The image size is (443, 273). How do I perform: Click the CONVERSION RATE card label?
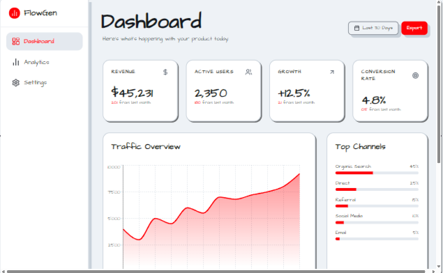click(378, 75)
